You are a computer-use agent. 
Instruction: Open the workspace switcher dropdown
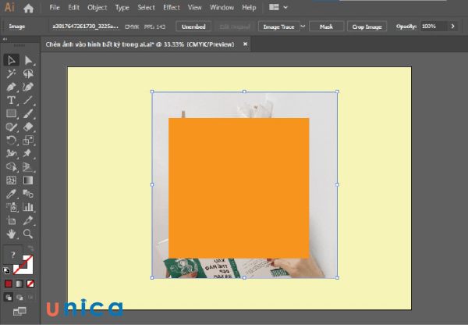(277, 8)
